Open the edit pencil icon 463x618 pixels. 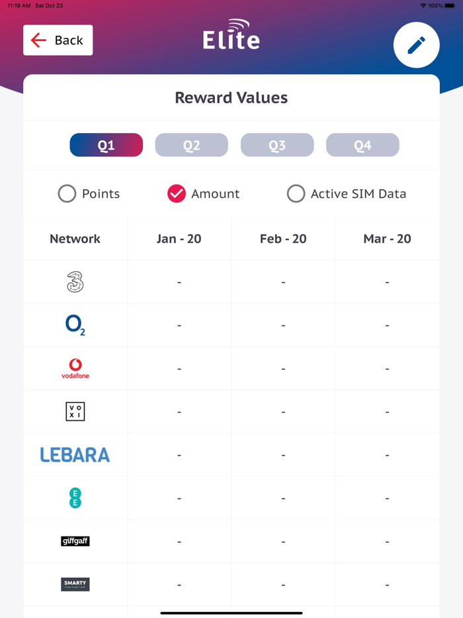416,45
